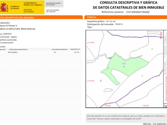This screenshot has height=125, width=167.
Task: Click the 'RÚSTICO' class value
Action: coord(8,34)
